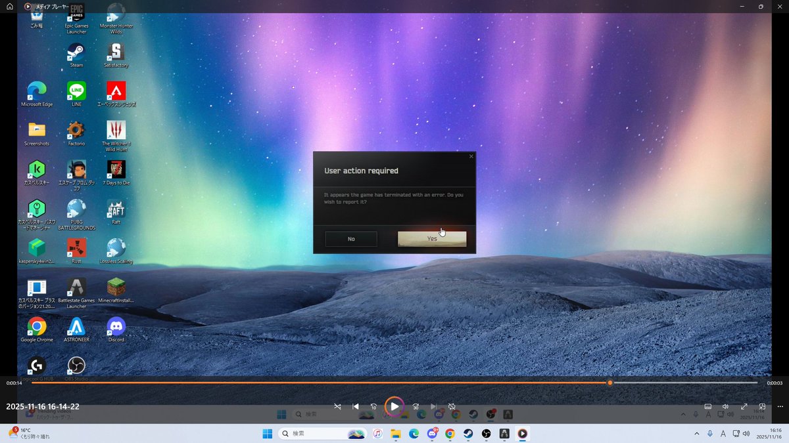Screen dimensions: 789x443
Task: Skip back 10 seconds
Action: pyautogui.click(x=373, y=406)
